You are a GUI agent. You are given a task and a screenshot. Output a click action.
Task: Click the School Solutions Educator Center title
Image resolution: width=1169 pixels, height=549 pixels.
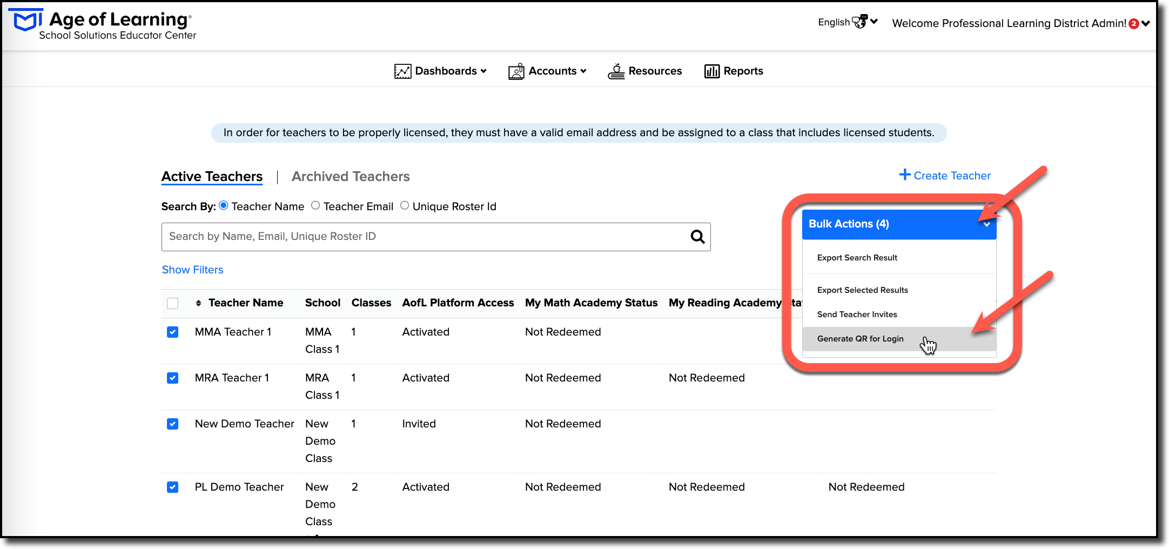point(117,36)
